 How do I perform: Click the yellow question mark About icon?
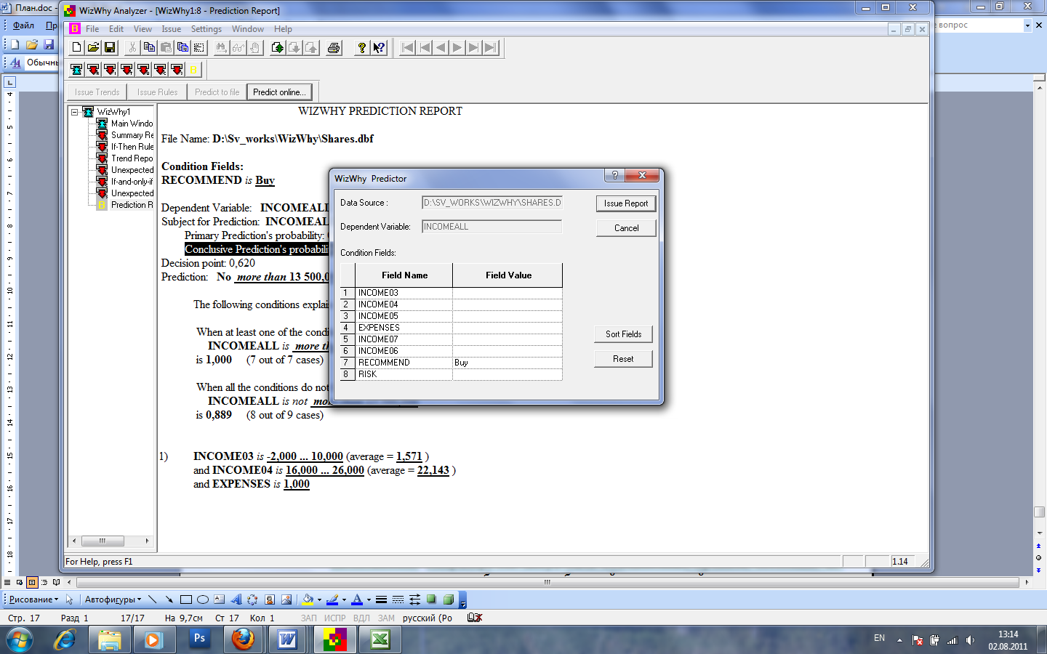tap(361, 48)
